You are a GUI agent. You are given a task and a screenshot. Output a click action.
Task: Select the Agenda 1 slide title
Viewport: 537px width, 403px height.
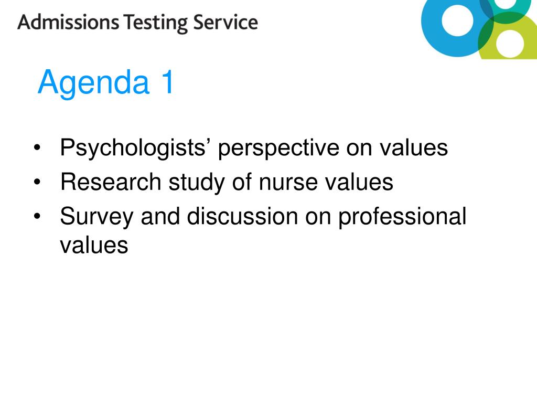(x=106, y=82)
